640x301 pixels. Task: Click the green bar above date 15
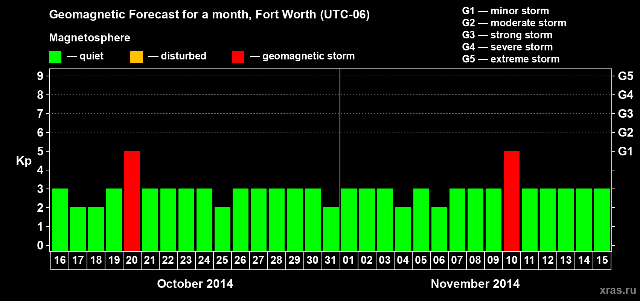602,220
